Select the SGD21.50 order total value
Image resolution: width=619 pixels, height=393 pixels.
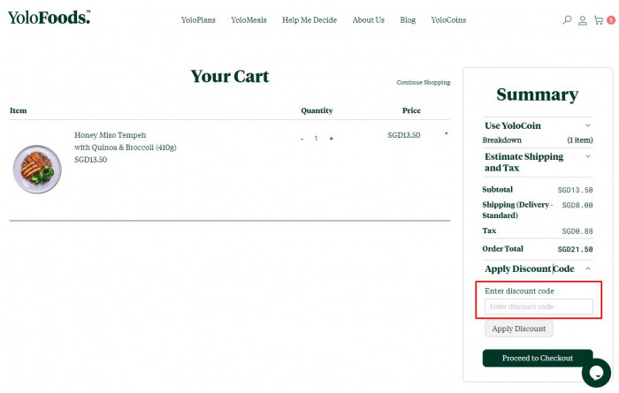(x=575, y=249)
